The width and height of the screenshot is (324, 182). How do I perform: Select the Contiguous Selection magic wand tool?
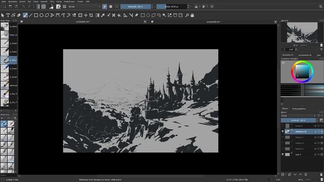tap(164, 15)
